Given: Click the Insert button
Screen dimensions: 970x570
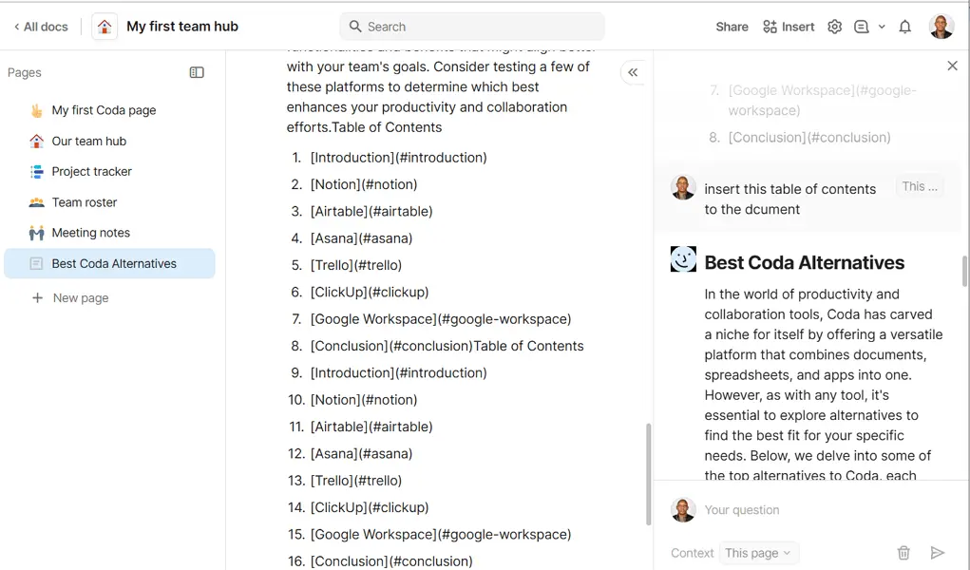Looking at the screenshot, I should (789, 27).
